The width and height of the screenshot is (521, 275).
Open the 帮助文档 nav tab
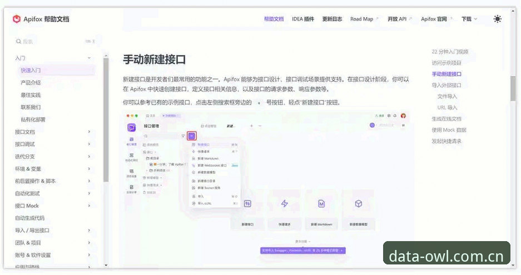pos(274,19)
